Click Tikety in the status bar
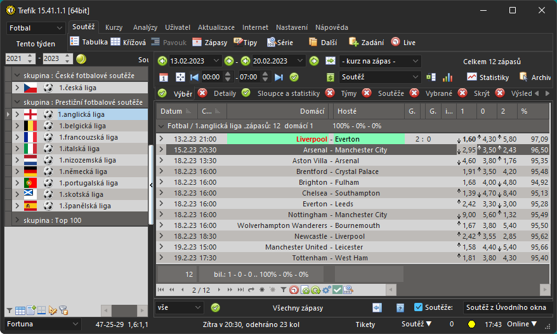 [365, 324]
